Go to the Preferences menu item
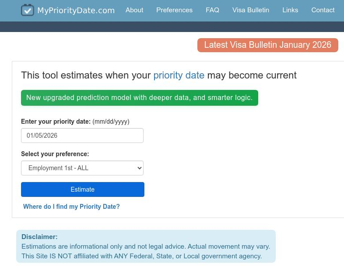 [x=174, y=10]
